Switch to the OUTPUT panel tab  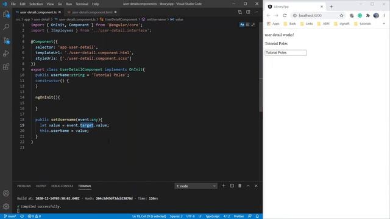[x=41, y=186]
